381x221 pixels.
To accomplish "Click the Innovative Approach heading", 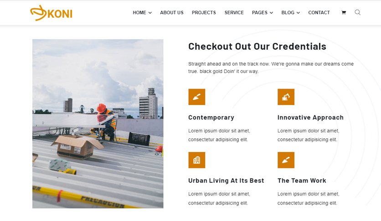I will tap(310, 117).
